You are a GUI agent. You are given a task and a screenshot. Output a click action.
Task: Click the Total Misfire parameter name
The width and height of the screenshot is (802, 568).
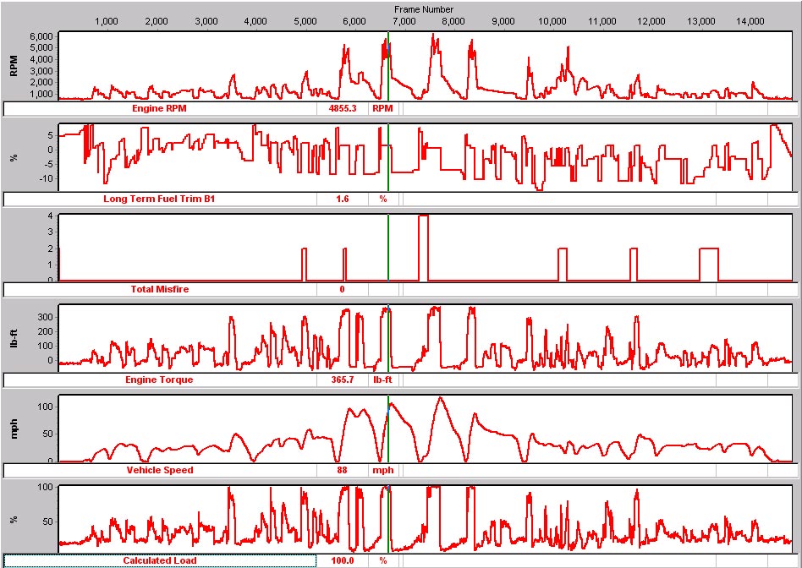[161, 289]
